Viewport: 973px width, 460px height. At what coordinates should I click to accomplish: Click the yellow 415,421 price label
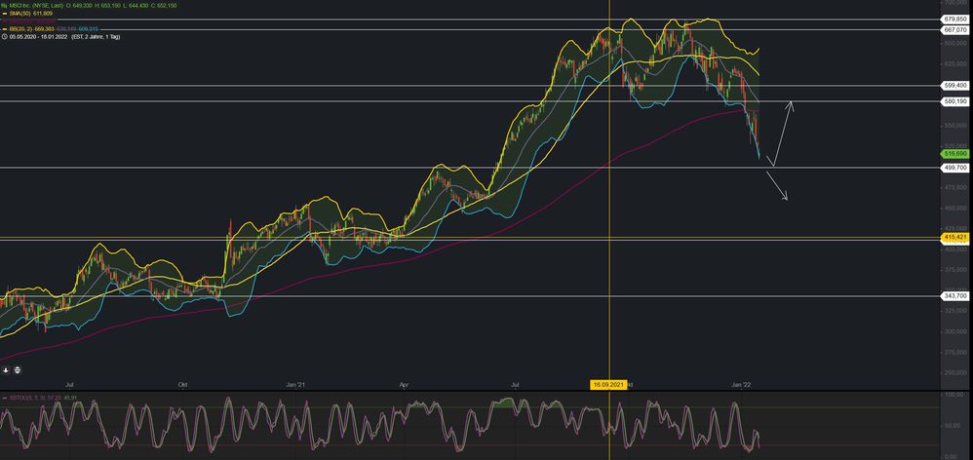point(954,237)
